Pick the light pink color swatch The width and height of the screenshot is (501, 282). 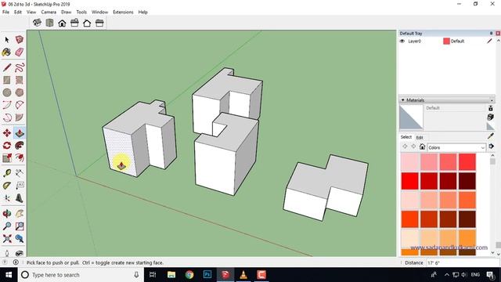click(410, 162)
